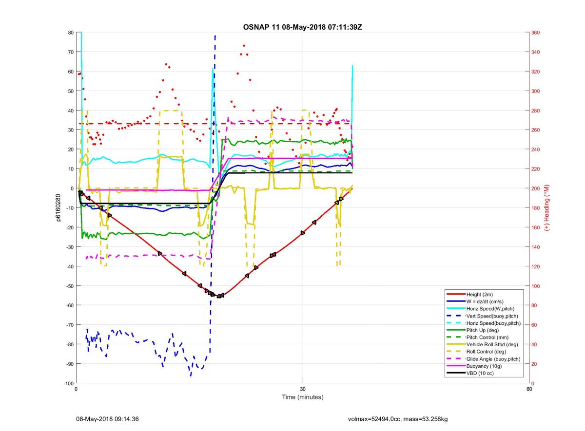Click the timestamp "08-May-2018 09:14:36" footer
This screenshot has width=585, height=431.
click(108, 419)
